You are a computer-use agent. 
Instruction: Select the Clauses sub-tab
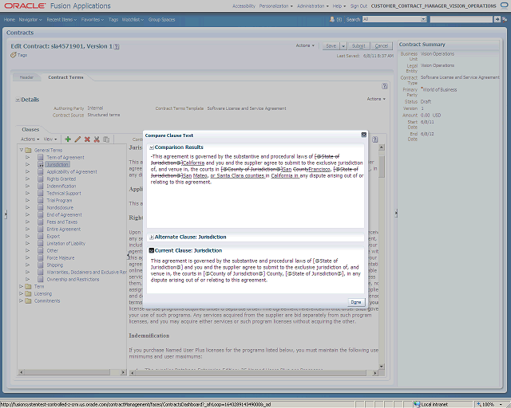click(30, 130)
